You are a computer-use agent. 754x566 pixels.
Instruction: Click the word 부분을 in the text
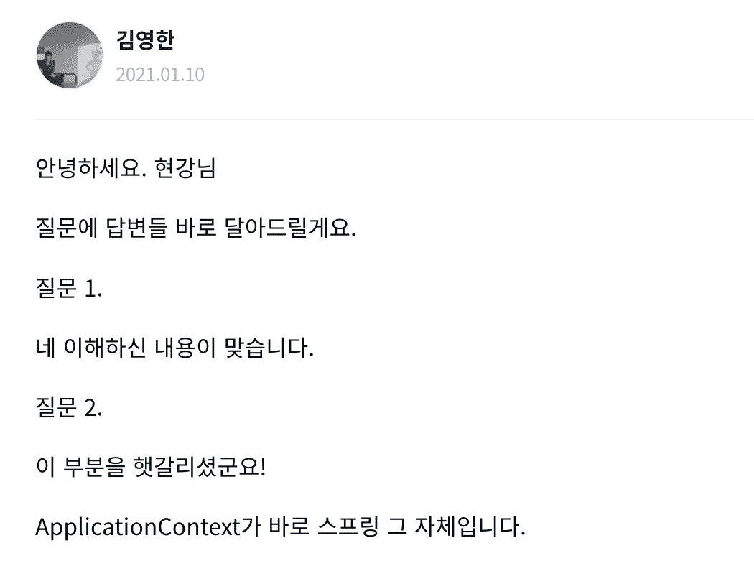(x=94, y=467)
